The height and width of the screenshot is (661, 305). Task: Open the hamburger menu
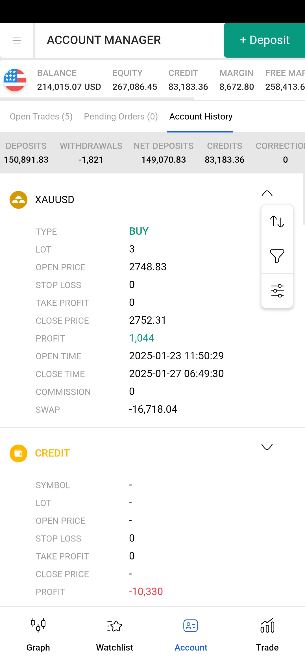[17, 40]
